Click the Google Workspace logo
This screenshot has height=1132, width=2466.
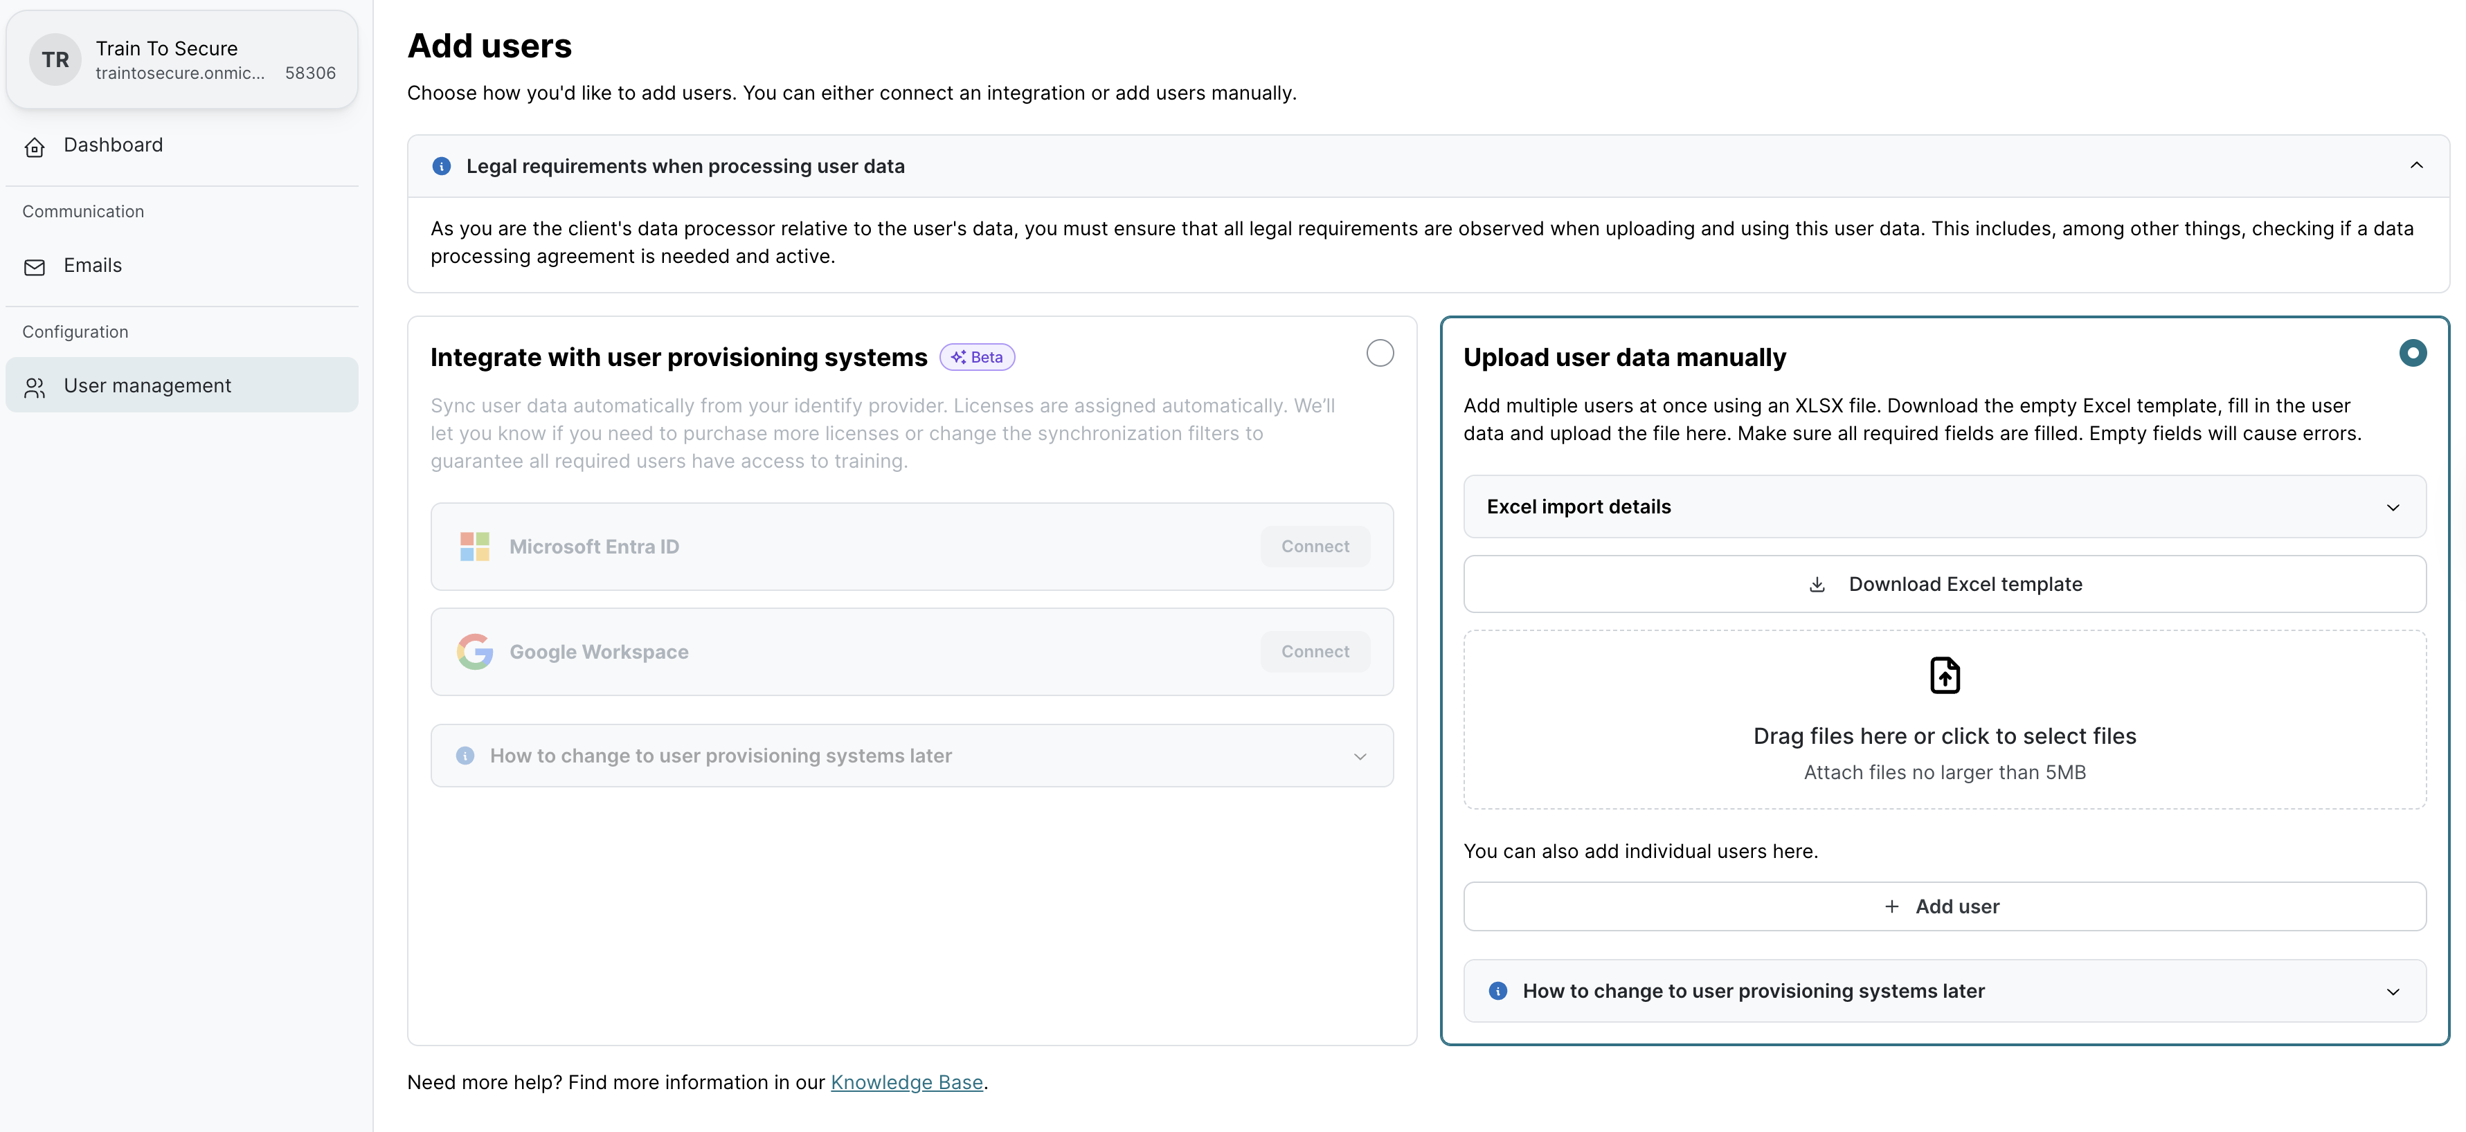(475, 652)
